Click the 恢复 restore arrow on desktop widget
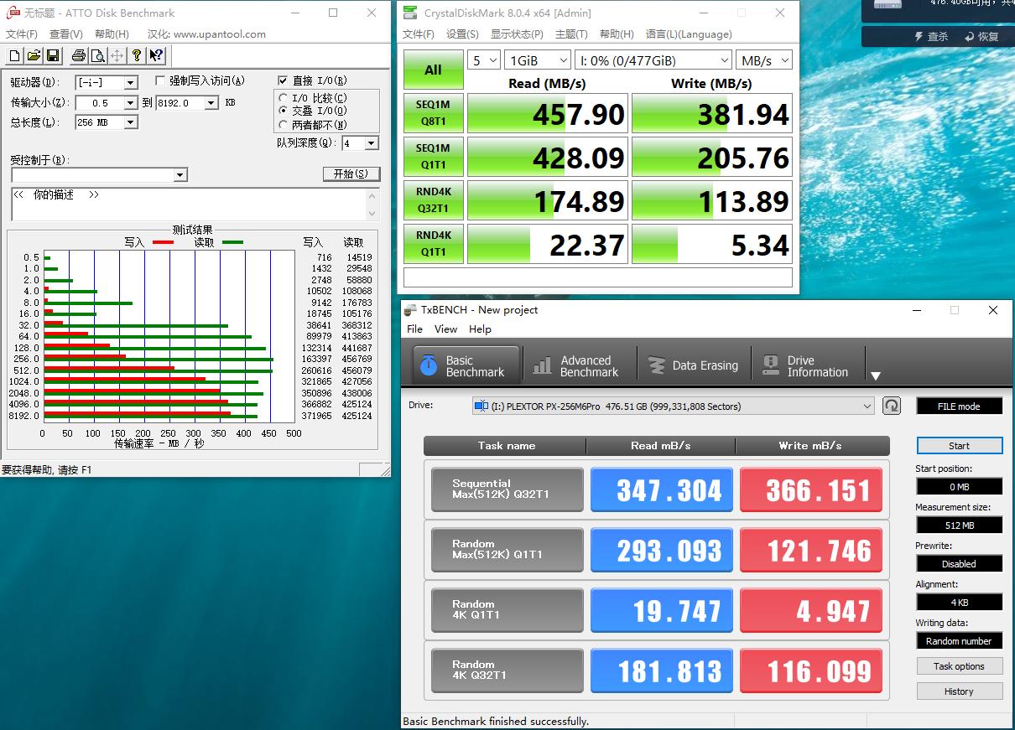Image resolution: width=1015 pixels, height=730 pixels. (x=982, y=36)
